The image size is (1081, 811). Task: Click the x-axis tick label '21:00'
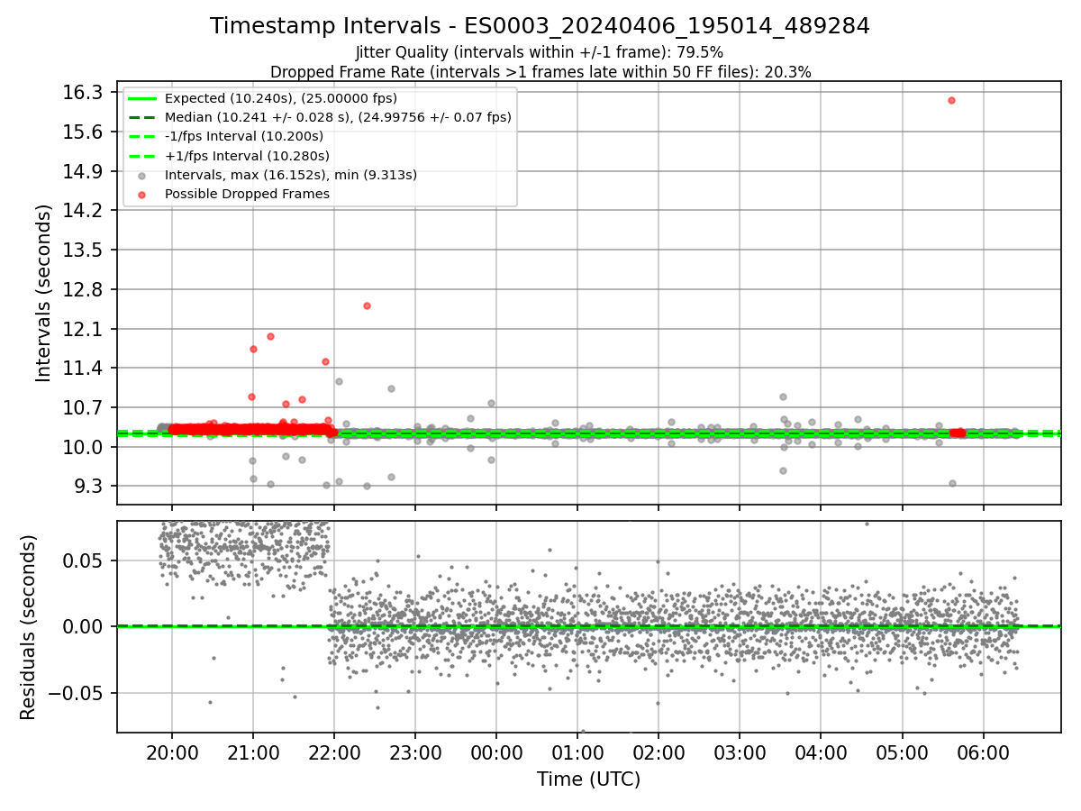[x=252, y=752]
